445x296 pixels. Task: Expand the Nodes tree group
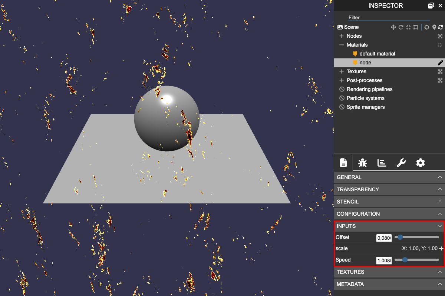click(x=342, y=36)
